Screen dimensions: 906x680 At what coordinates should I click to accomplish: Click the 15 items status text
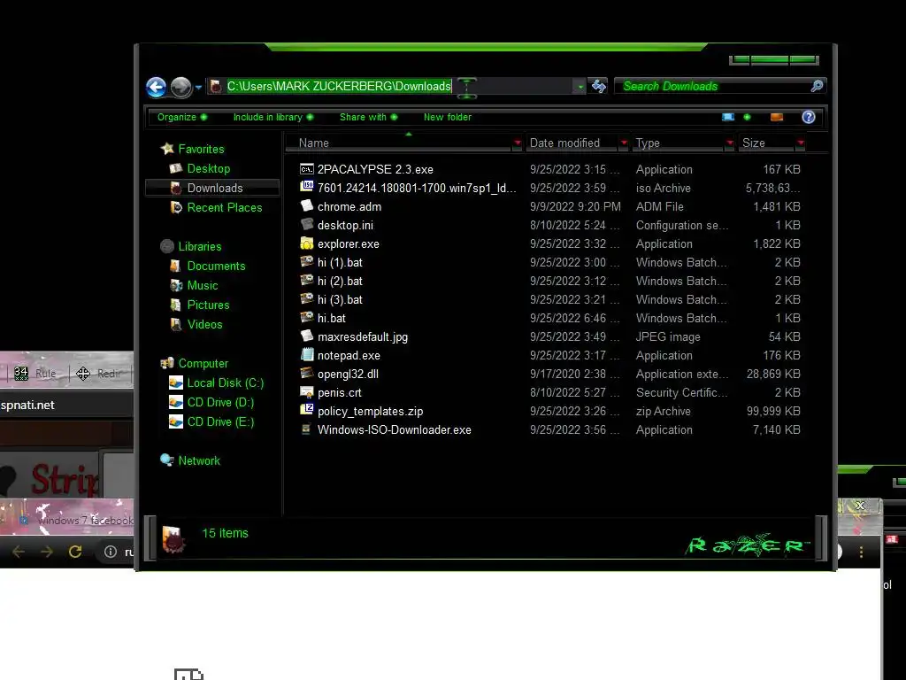tap(225, 533)
